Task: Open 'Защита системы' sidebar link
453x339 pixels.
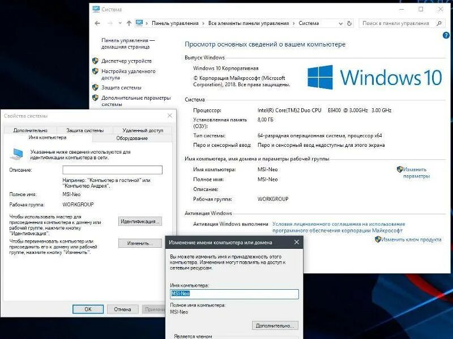Action: pyautogui.click(x=121, y=88)
